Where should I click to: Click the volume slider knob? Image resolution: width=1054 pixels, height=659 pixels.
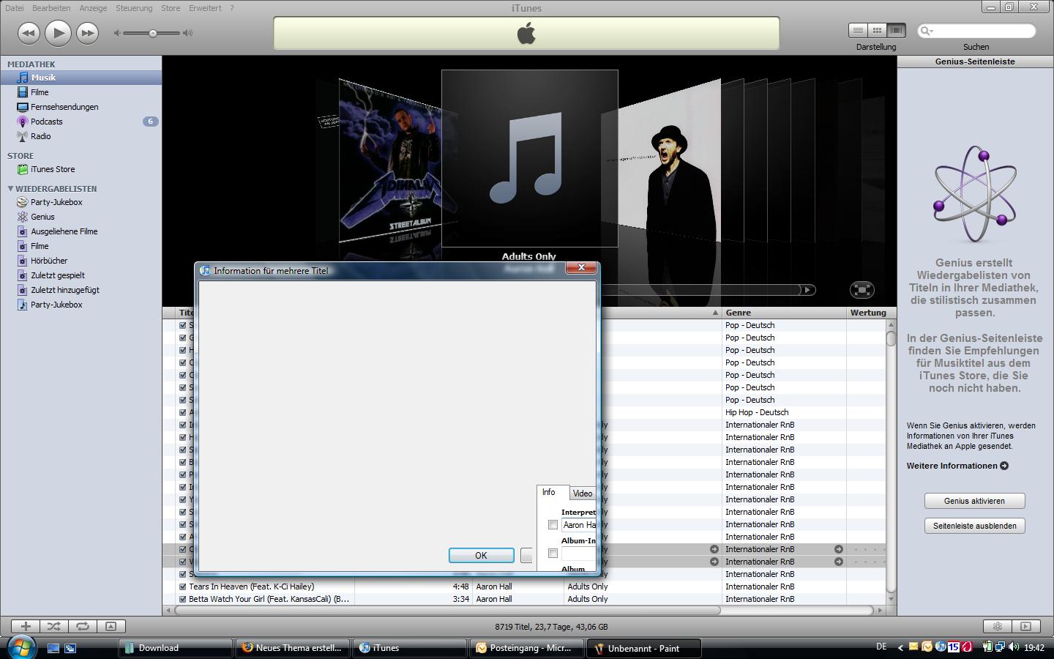(153, 33)
